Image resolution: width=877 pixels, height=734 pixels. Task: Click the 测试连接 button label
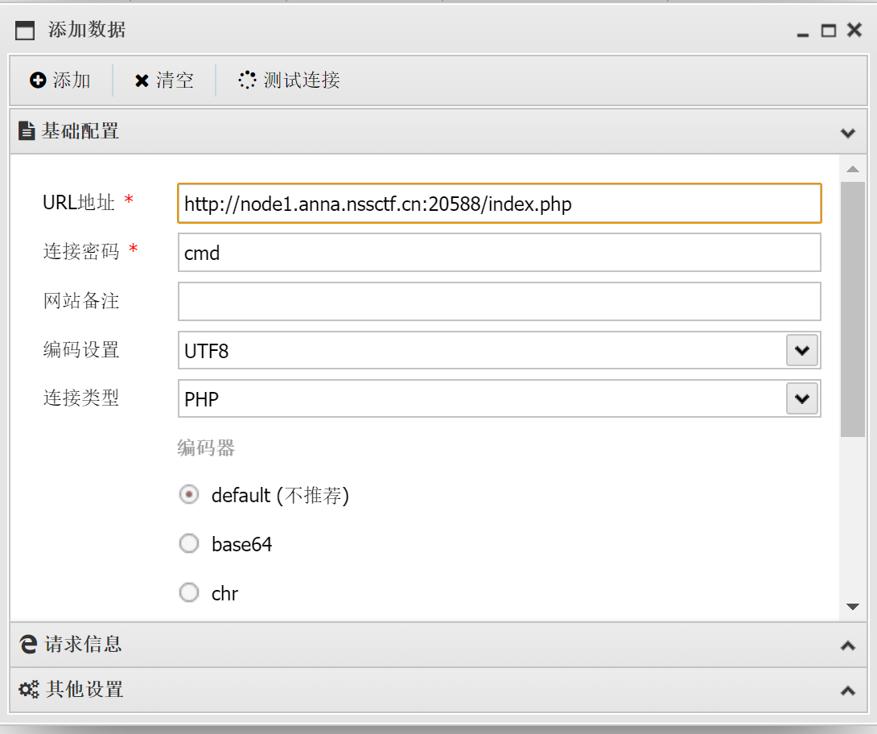(x=302, y=80)
